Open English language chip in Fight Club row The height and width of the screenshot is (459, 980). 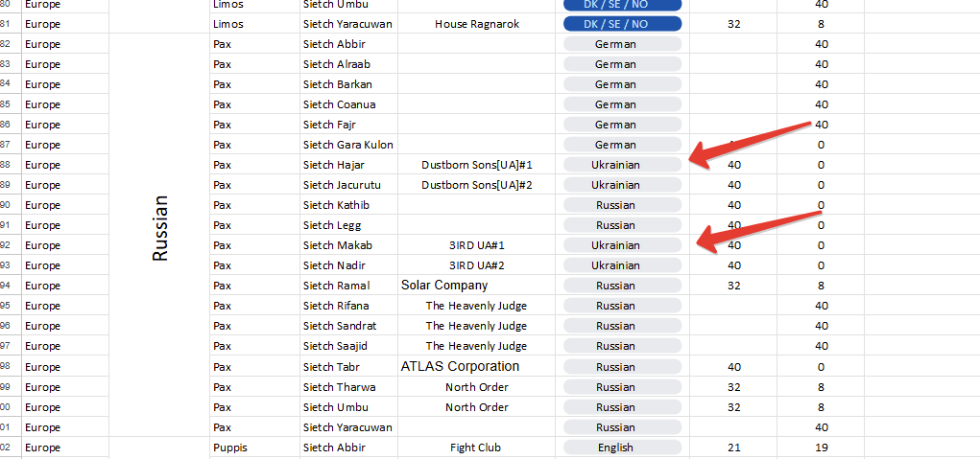pos(615,448)
